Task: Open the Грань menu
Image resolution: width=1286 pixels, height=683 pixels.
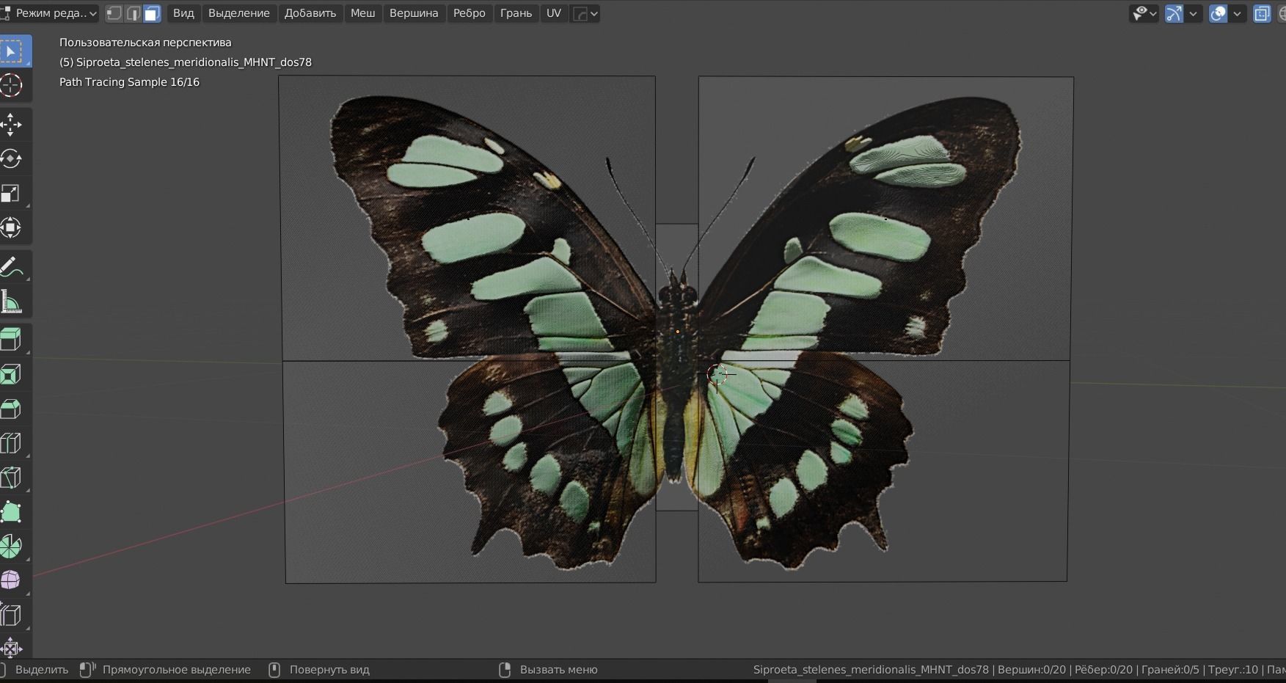Action: coord(516,13)
